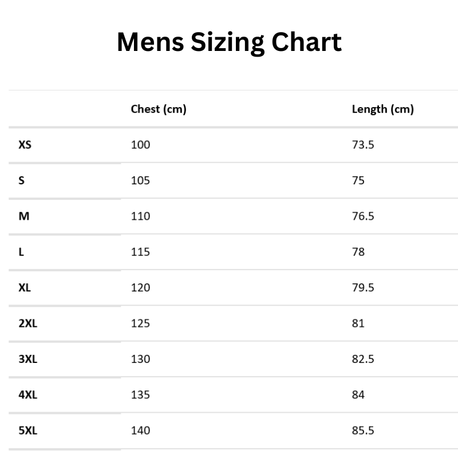Click the length value 81
The image size is (458, 458).
tap(358, 323)
